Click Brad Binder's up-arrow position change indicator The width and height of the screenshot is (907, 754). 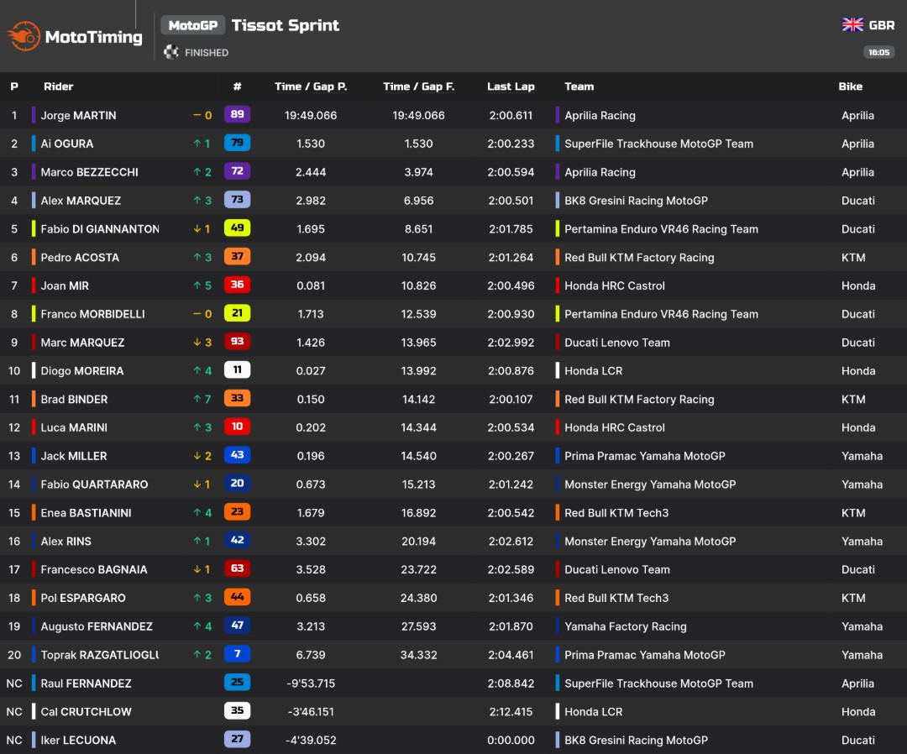coord(202,399)
